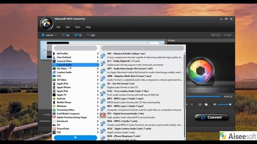257x144 pixels.
Task: Click the Adobe Premiere/Sony Vegas icon
Action: 54,117
